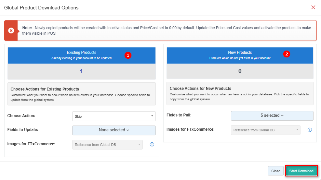321x180 pixels.
Task: Close the dialog with the red X icon
Action: coord(313,7)
